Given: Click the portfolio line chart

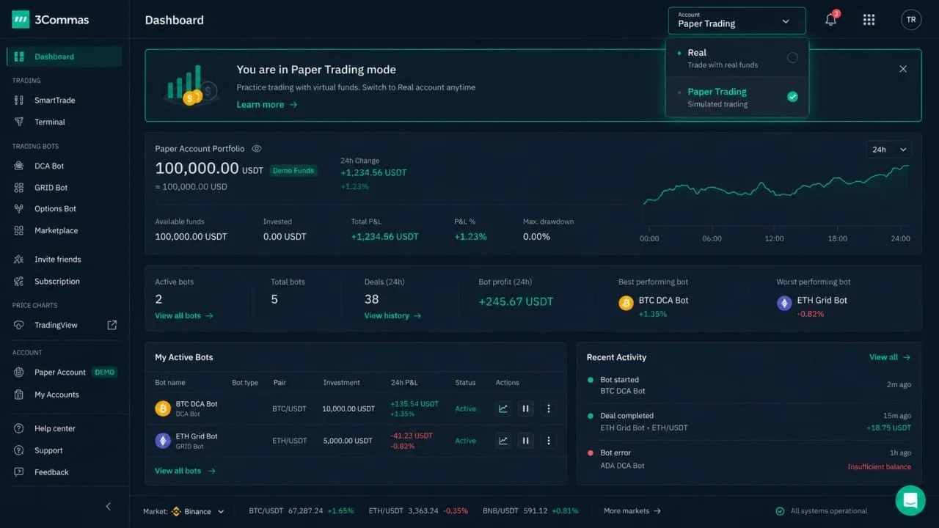Looking at the screenshot, I should (x=776, y=195).
